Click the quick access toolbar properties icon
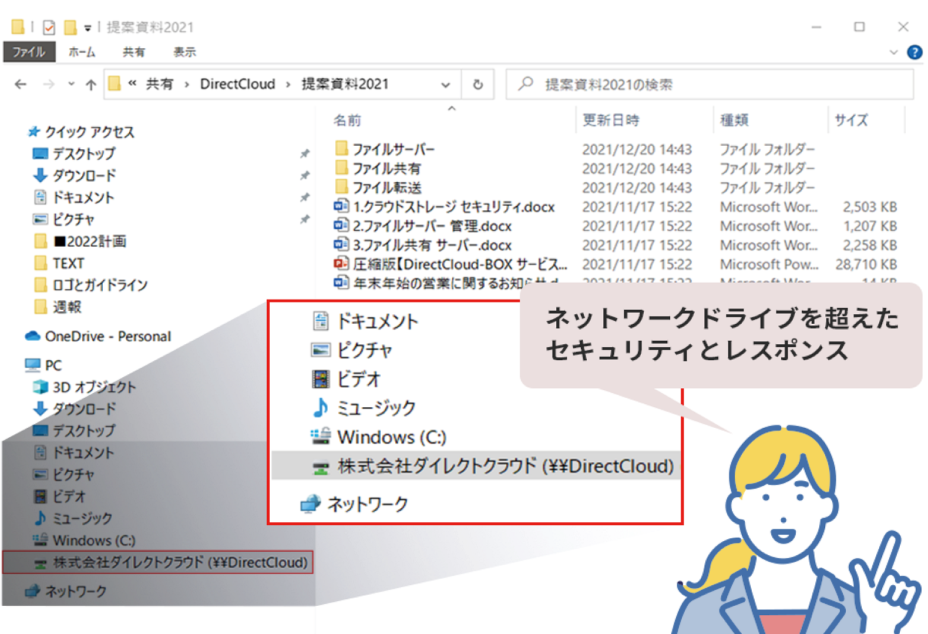The image size is (928, 634). pyautogui.click(x=49, y=27)
